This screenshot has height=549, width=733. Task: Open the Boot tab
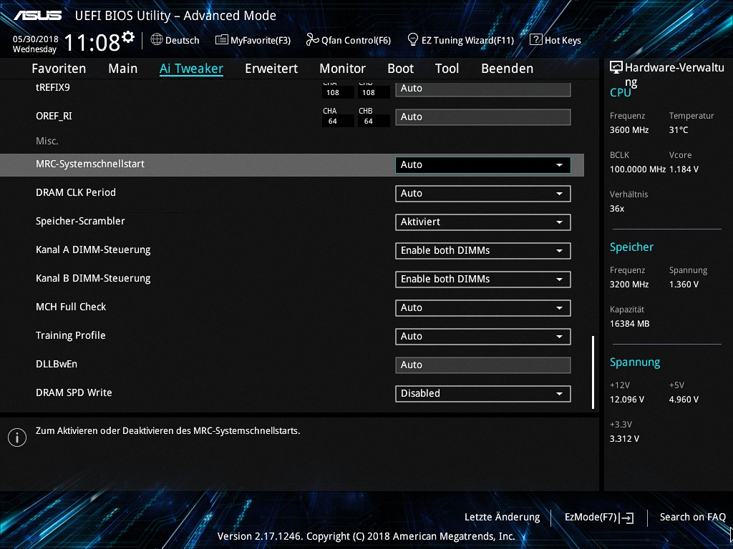[x=401, y=69]
